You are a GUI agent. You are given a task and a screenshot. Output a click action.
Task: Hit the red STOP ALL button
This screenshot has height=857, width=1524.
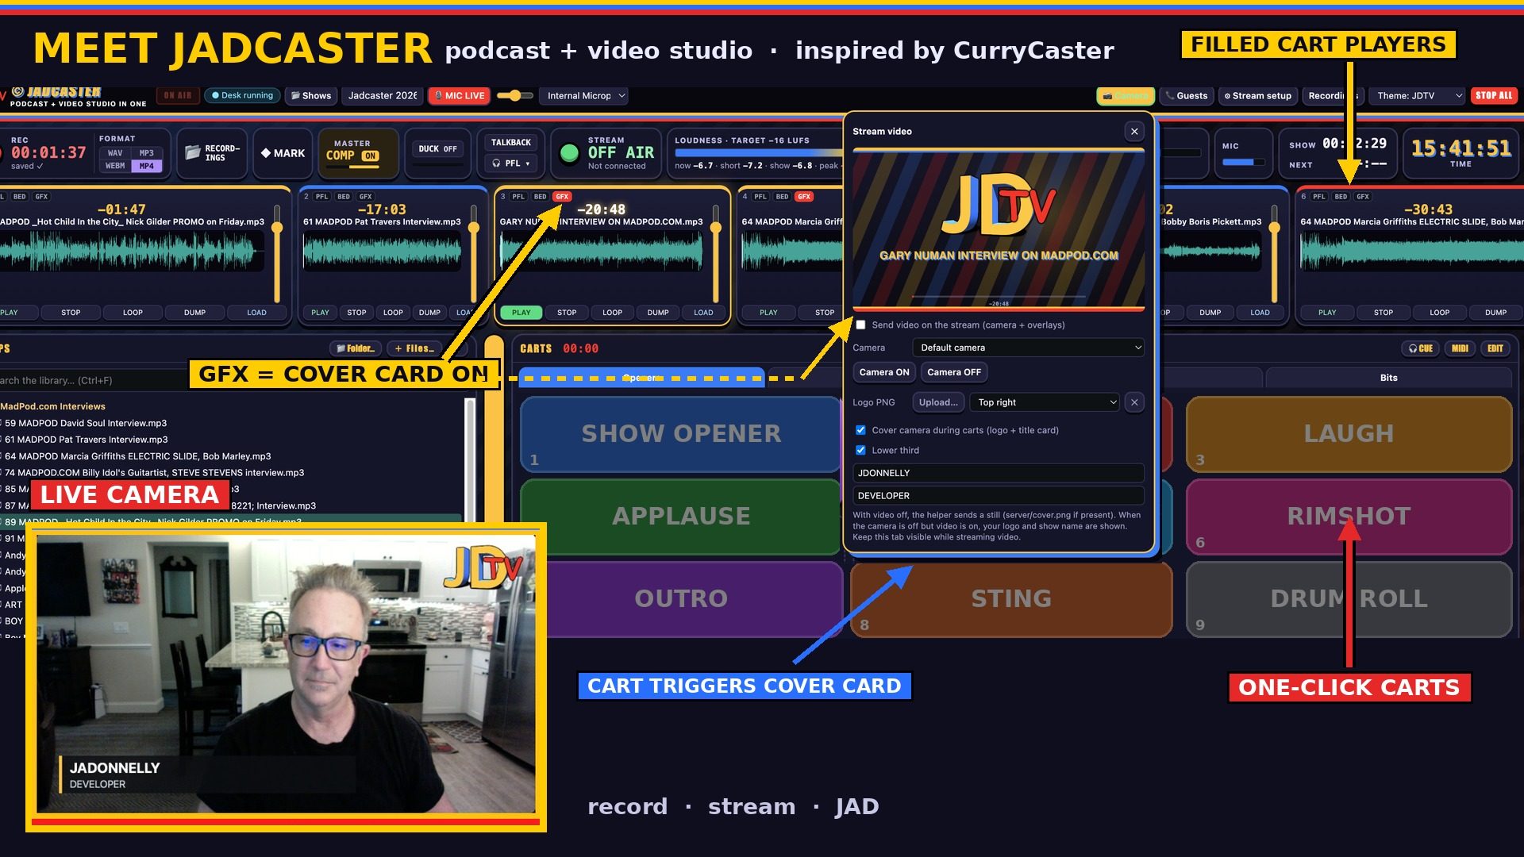coord(1493,95)
